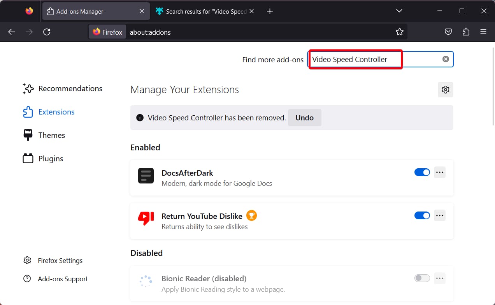Turn off Return YouTube Dislike toggle
This screenshot has height=305, width=495.
422,215
